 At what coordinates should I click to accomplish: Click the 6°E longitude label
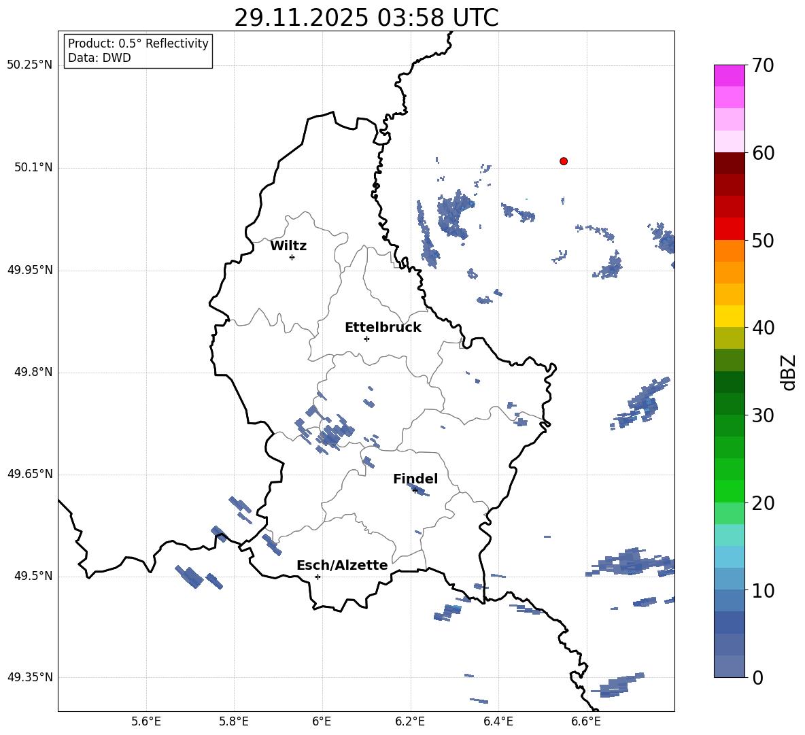click(322, 722)
